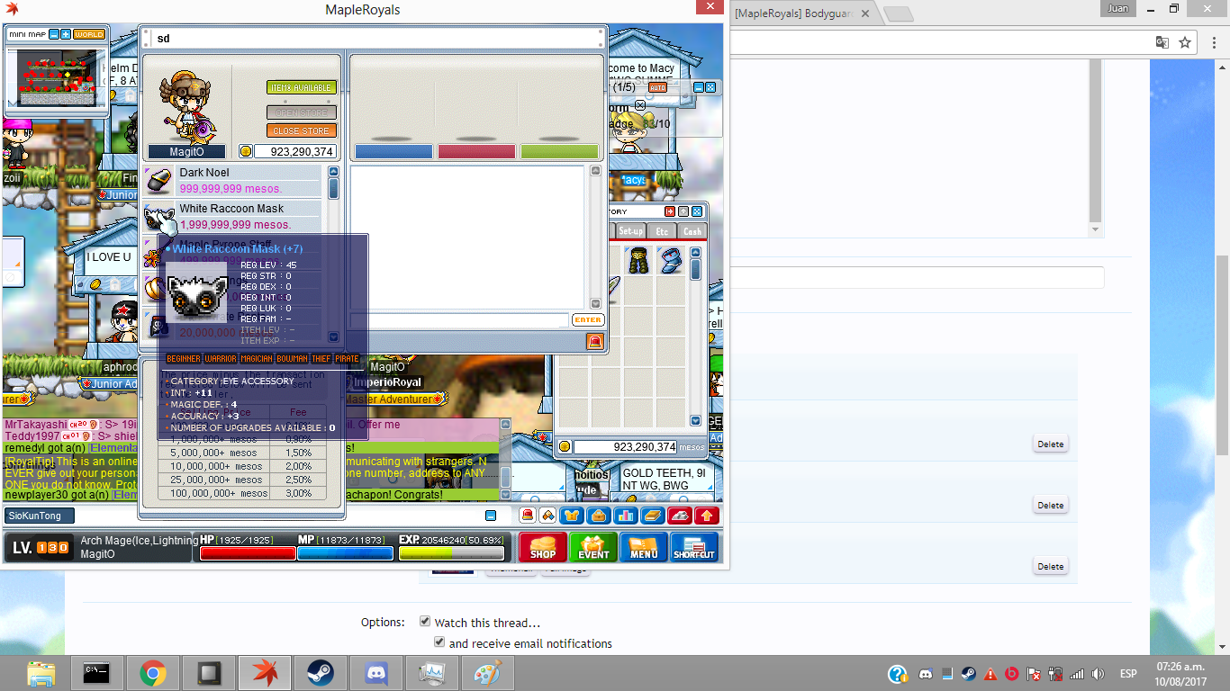Open the Event button in game bar
This screenshot has width=1230, height=691.
point(593,547)
